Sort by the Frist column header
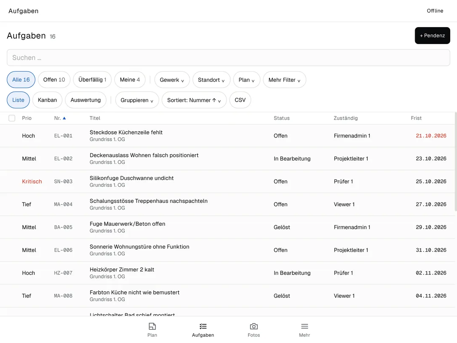 point(416,118)
